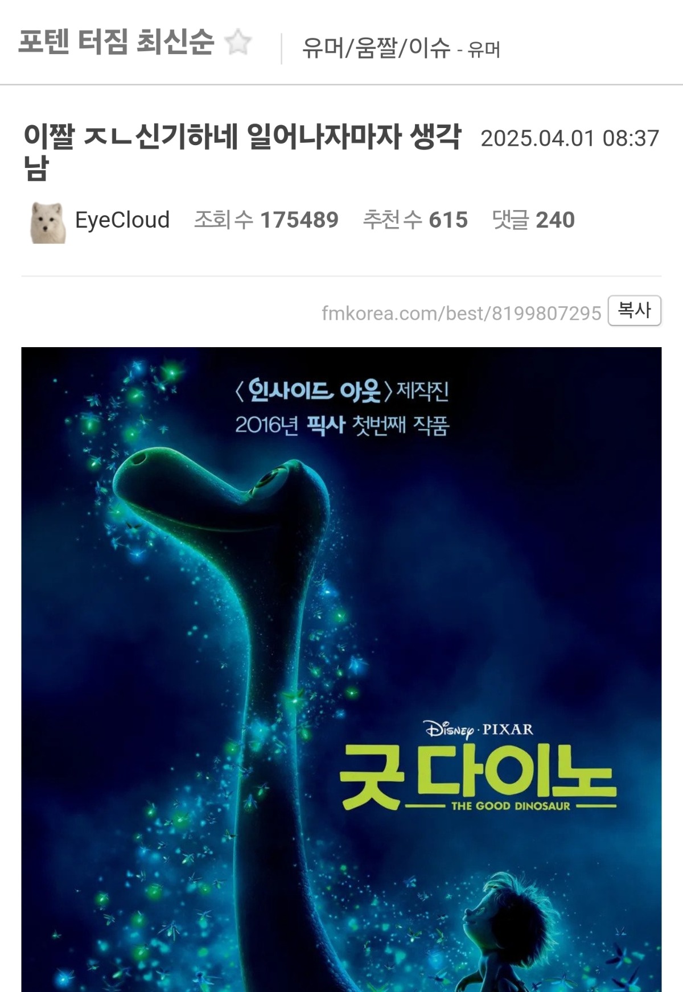
Task: Click the 조회수 175489 view count
Action: (266, 220)
